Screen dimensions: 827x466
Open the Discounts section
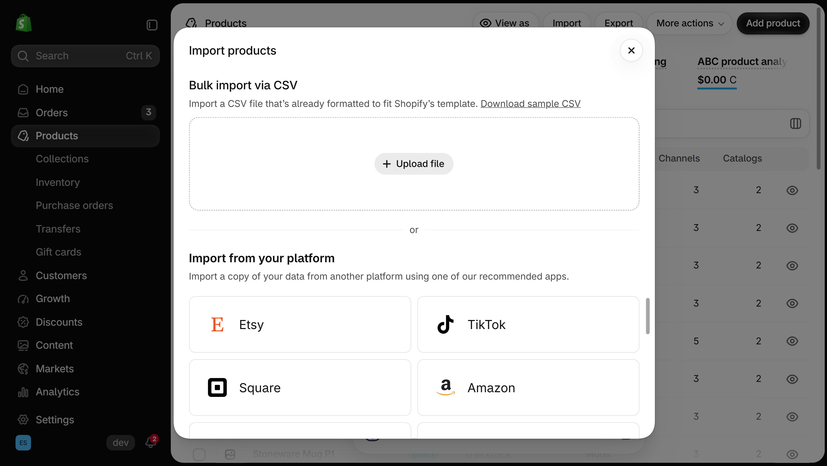point(85,322)
